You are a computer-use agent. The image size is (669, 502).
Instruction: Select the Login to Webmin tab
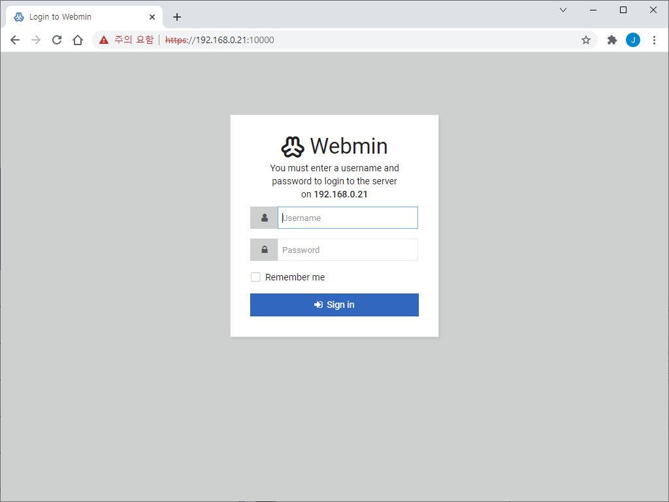(84, 17)
